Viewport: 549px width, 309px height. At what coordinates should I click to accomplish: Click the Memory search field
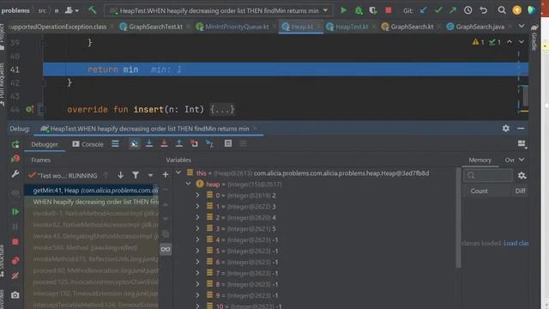point(488,175)
